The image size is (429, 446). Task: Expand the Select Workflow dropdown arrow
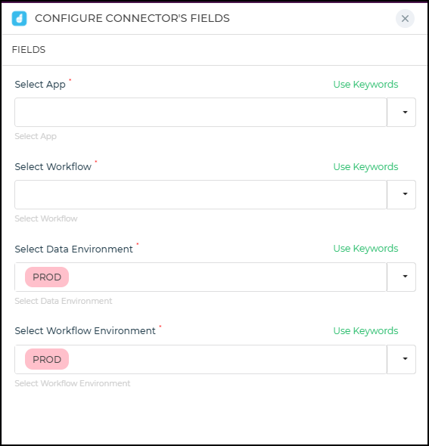pyautogui.click(x=402, y=194)
